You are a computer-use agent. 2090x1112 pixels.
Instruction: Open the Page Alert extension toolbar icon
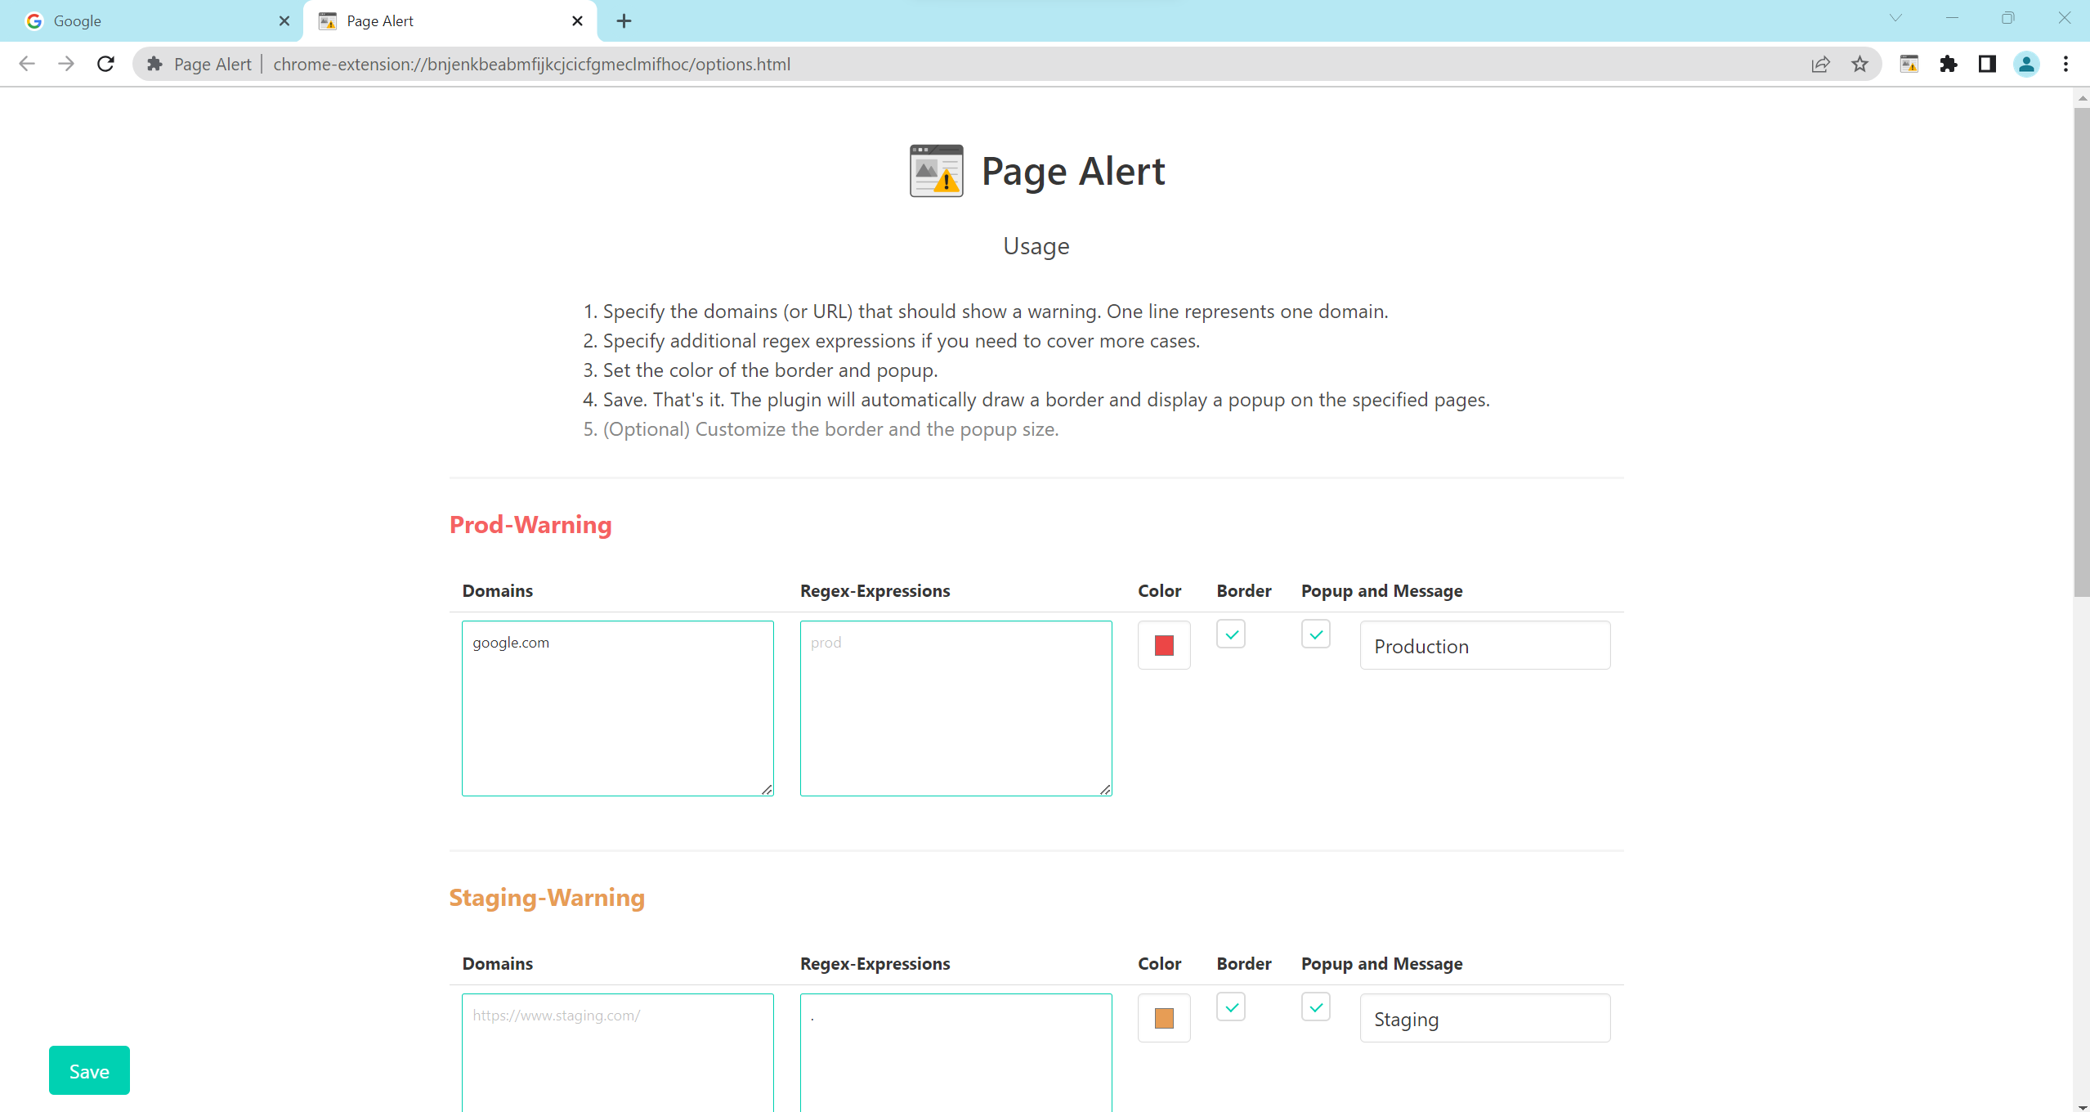(x=1909, y=64)
